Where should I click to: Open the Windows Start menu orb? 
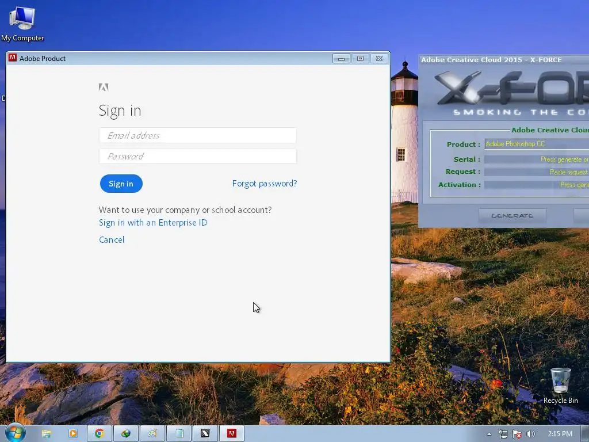tap(16, 433)
